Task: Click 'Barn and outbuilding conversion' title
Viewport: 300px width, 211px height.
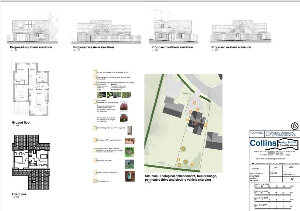Action: [270, 159]
